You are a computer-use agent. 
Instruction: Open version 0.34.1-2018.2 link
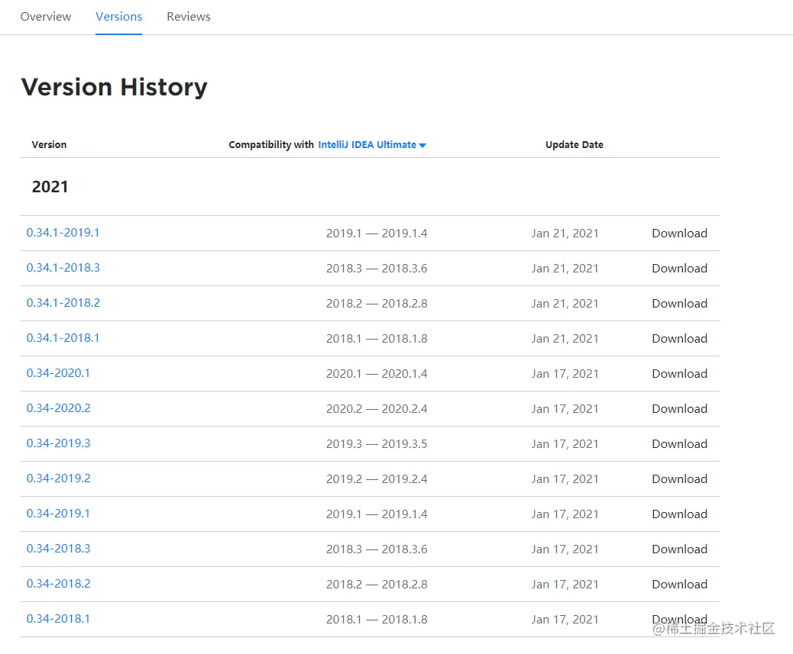[63, 303]
